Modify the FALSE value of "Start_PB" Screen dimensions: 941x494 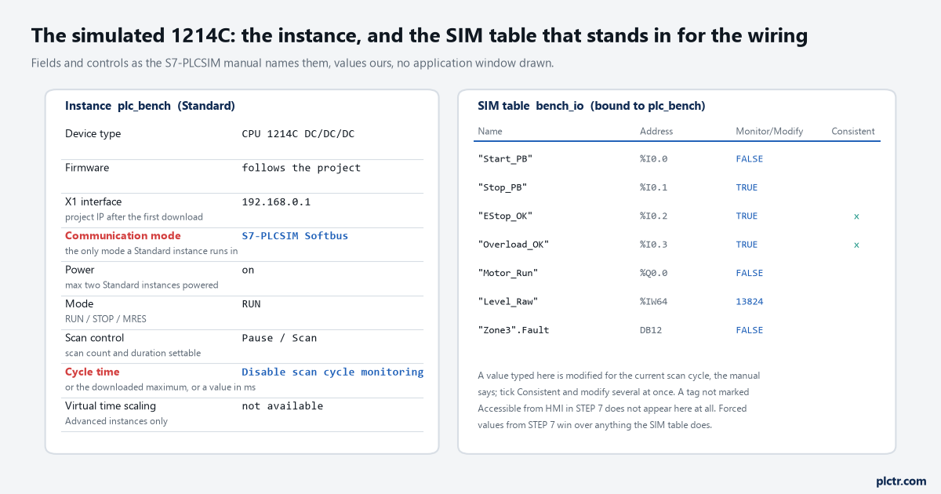point(750,158)
